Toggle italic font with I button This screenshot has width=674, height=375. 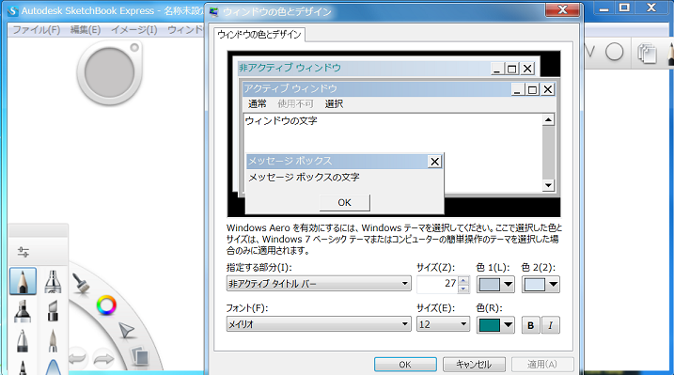(551, 325)
